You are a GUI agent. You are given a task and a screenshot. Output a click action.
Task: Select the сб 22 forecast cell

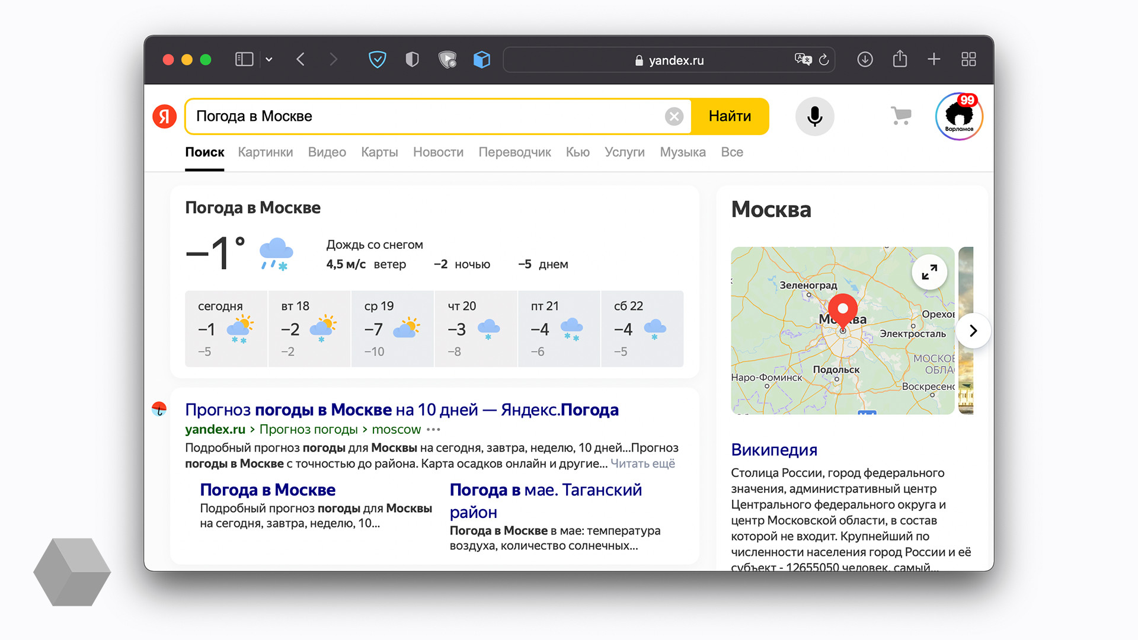coord(642,329)
